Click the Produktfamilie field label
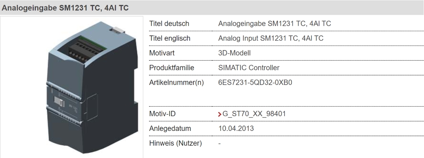This screenshot has height=158, width=424. pos(172,68)
